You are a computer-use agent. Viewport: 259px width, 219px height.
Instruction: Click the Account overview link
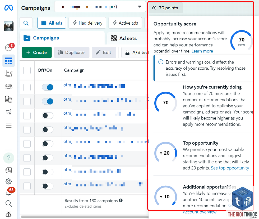200,212
